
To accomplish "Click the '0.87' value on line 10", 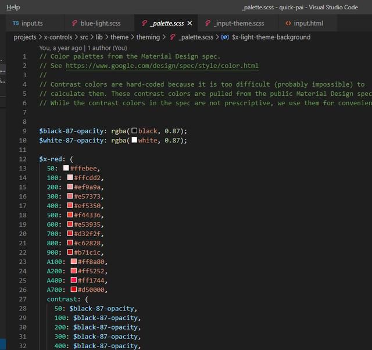I will click(172, 141).
